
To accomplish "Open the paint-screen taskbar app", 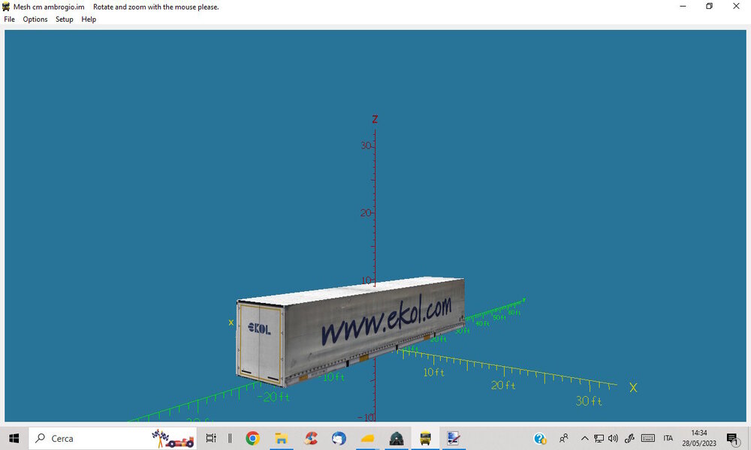I will click(453, 438).
